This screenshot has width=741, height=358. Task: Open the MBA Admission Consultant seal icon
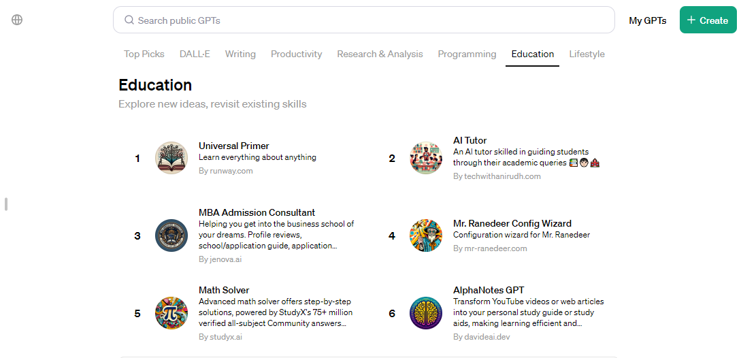(x=171, y=235)
